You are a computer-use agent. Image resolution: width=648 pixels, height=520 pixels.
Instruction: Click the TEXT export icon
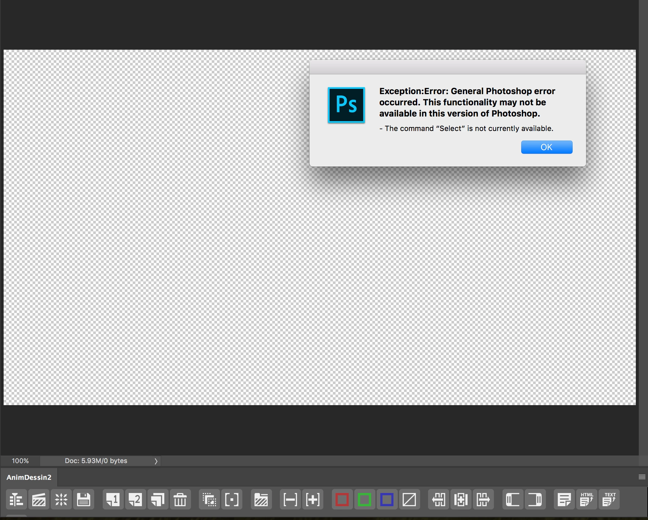609,500
